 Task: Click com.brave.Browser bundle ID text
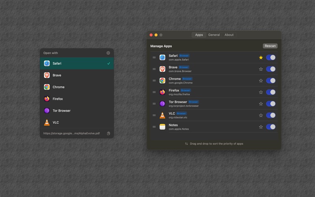(x=180, y=71)
